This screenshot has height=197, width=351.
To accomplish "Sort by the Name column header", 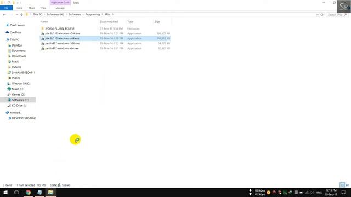I will pos(44,22).
